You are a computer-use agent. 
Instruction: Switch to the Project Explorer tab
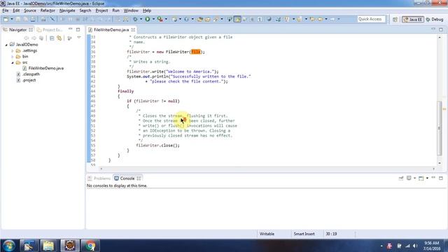click(x=50, y=29)
